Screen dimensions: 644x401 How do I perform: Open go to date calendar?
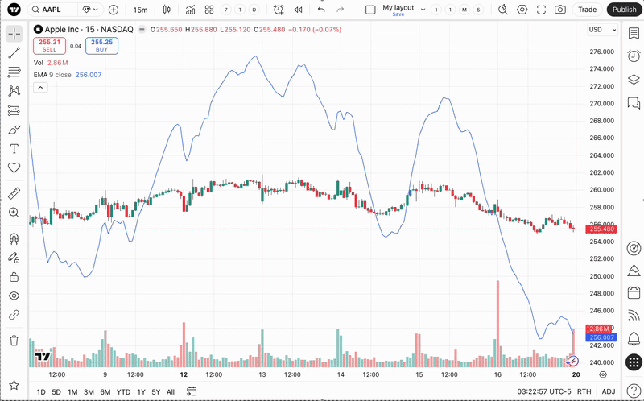pos(192,391)
